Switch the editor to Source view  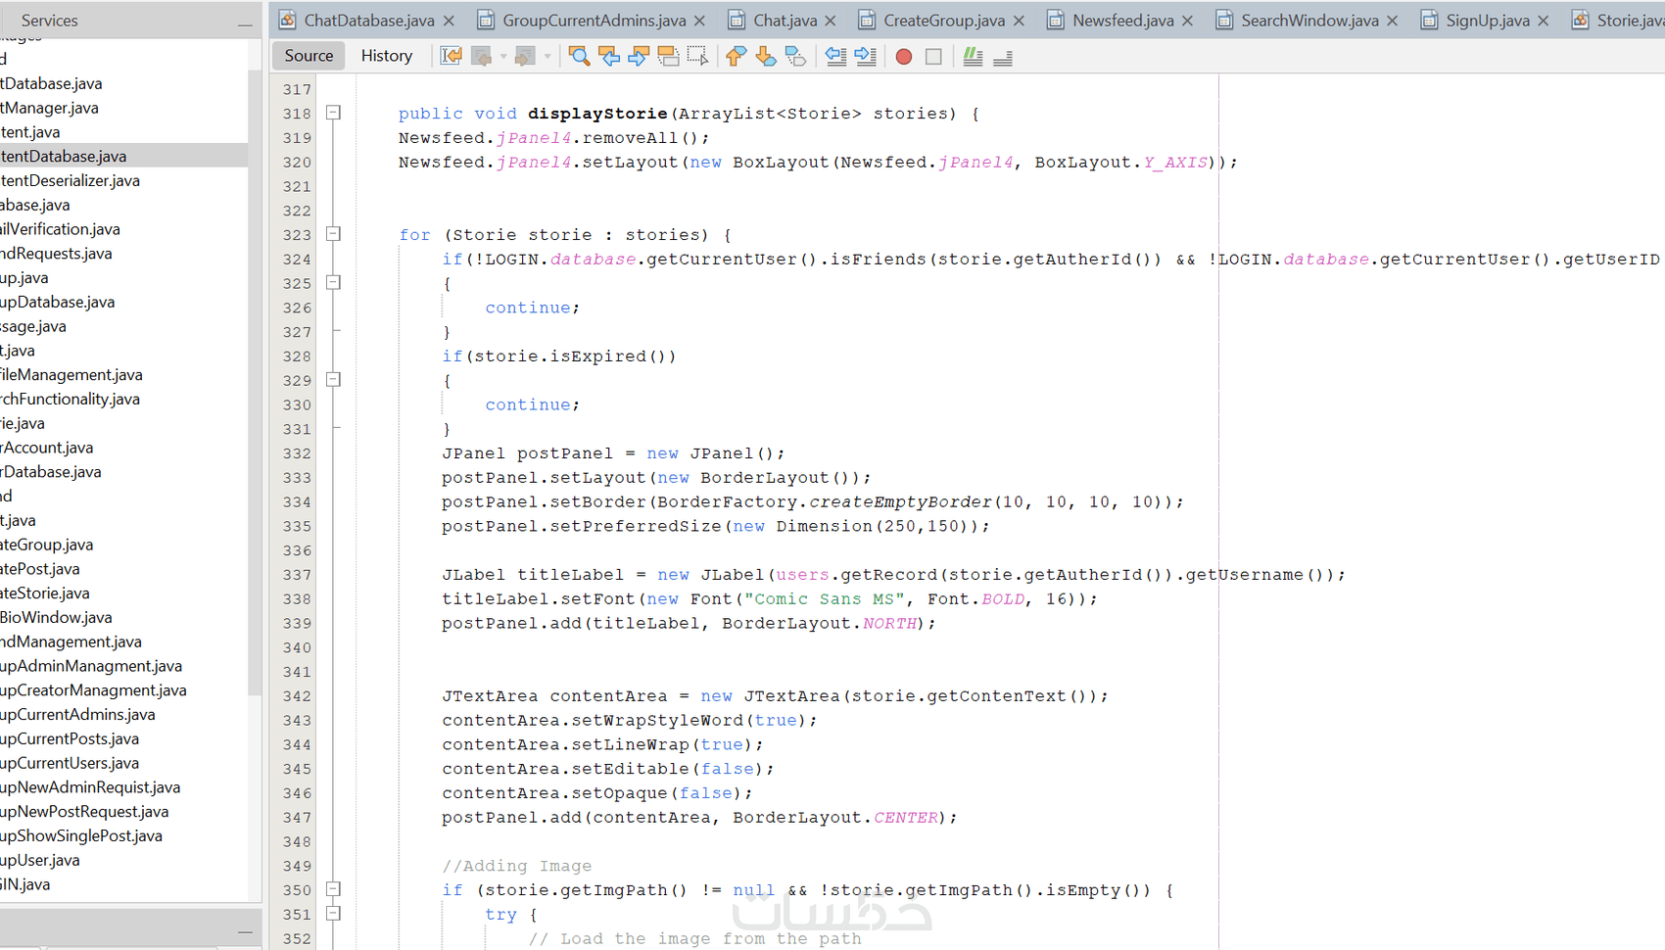309,56
